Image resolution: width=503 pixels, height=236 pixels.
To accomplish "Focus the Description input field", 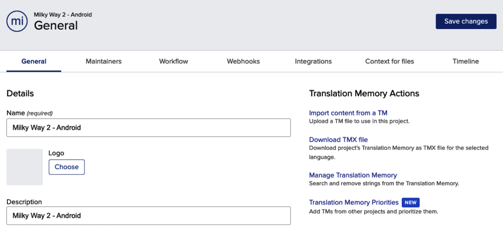I will click(148, 216).
